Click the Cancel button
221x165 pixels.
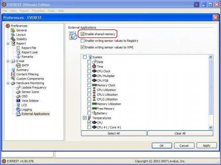[184, 146]
